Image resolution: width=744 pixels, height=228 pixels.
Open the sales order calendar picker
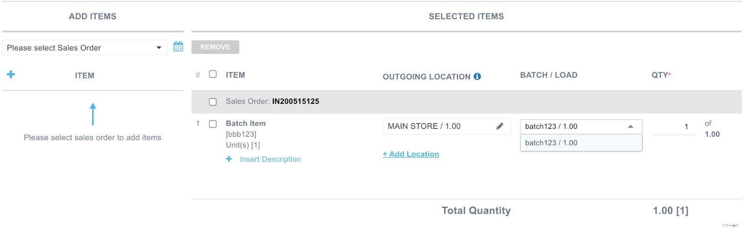coord(178,46)
